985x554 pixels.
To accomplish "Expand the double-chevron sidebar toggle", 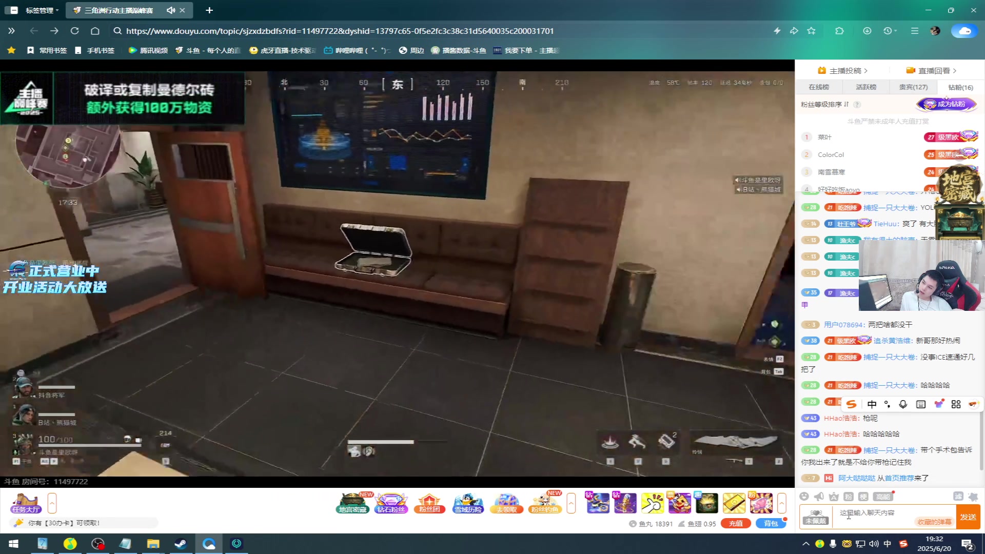I will point(11,31).
